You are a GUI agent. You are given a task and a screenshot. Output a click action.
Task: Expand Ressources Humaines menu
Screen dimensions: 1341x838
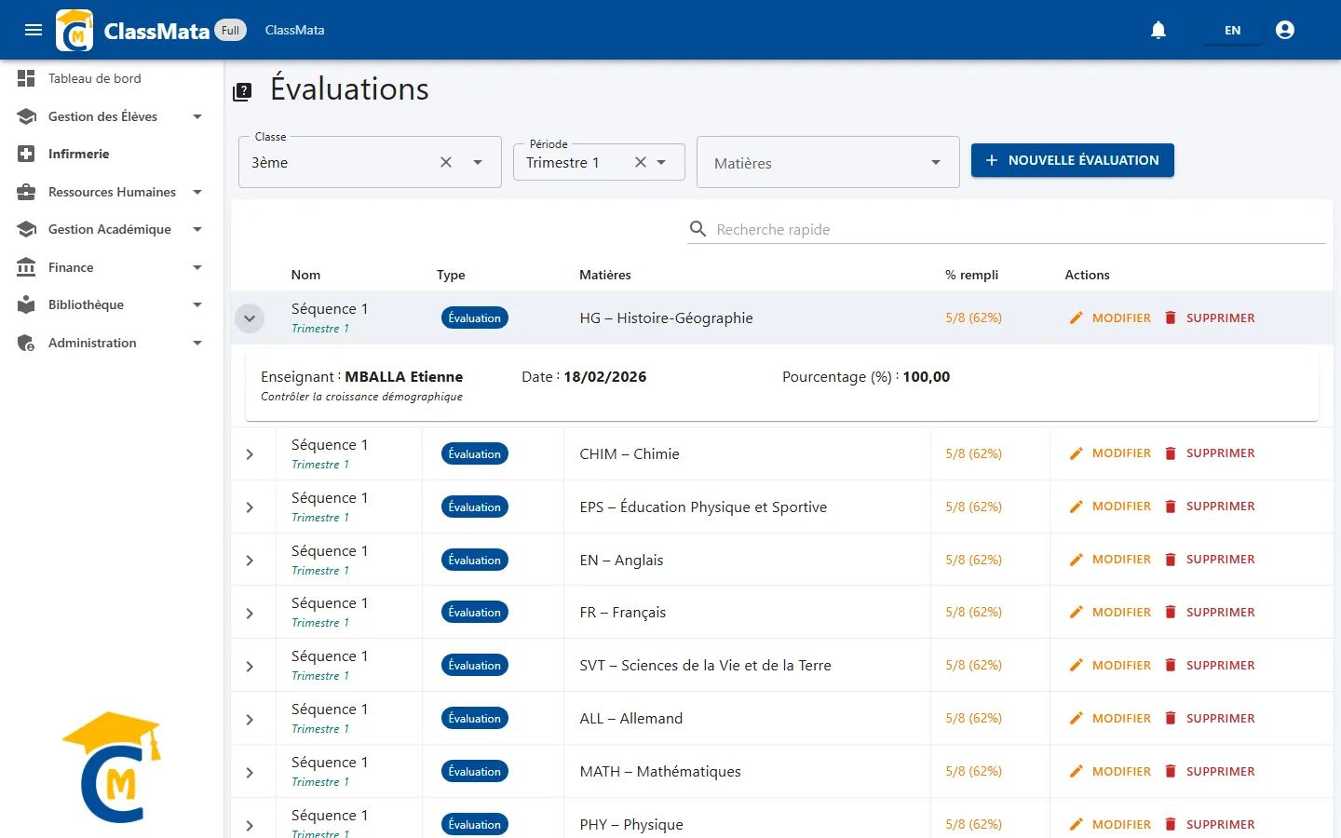[112, 192]
